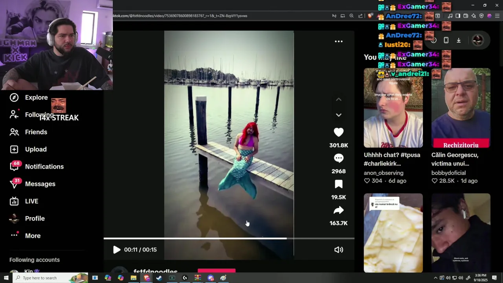503x283 pixels.
Task: Click the Upload plus-square icon
Action: tap(14, 149)
